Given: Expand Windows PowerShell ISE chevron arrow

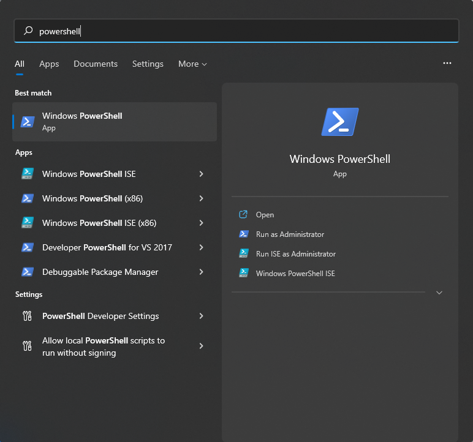Looking at the screenshot, I should (x=201, y=174).
